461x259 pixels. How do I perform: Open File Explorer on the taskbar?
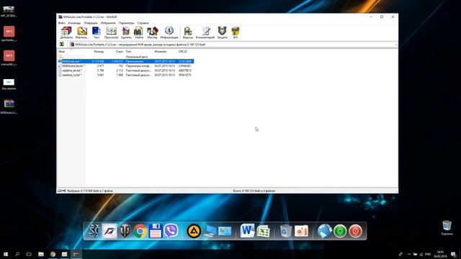pos(41,254)
